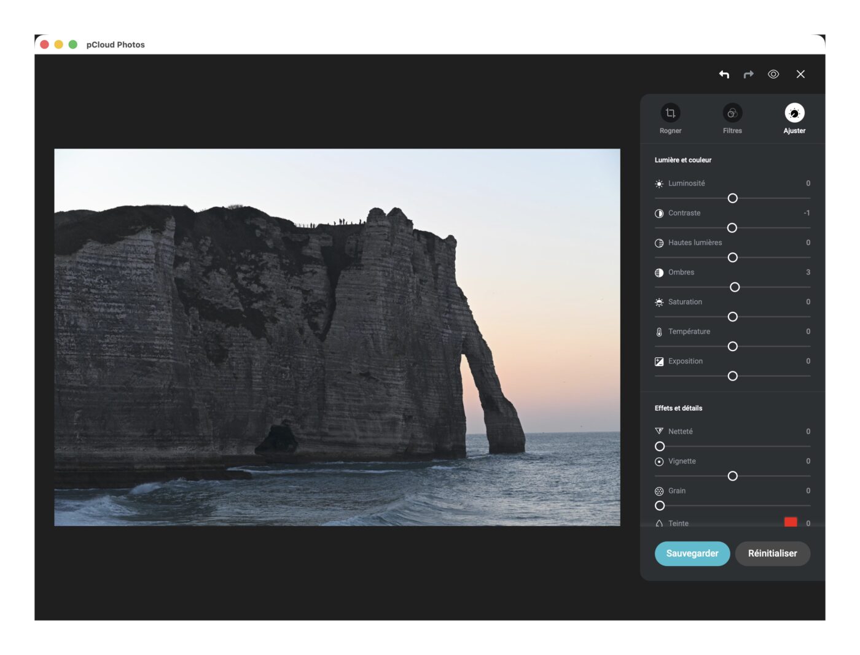Click the Ombres icon

pos(659,273)
